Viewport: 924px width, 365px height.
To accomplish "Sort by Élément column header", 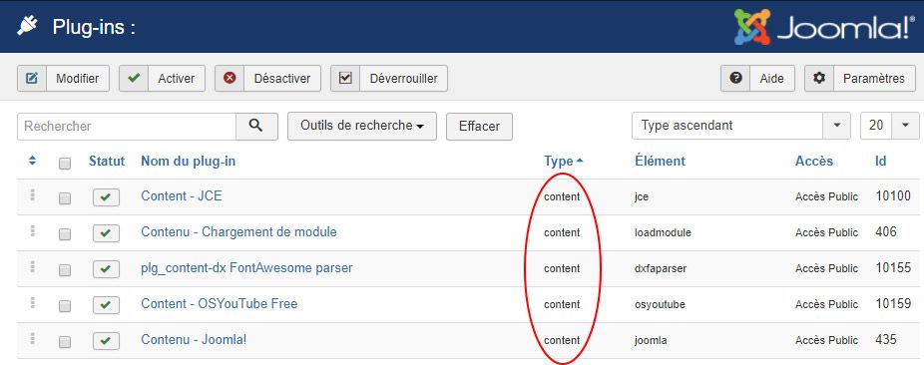I will point(660,161).
